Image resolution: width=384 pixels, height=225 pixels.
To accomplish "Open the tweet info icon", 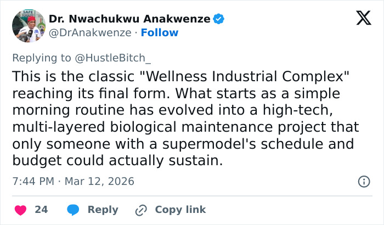I will tap(363, 181).
